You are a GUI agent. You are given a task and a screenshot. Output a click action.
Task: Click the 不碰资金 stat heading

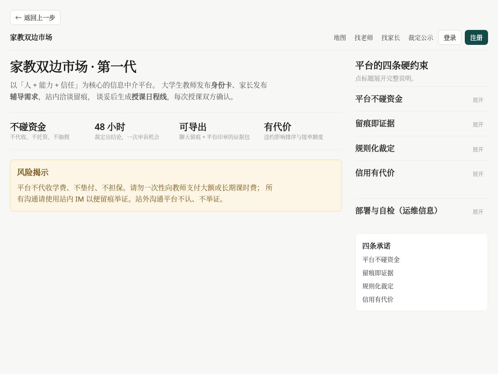click(x=28, y=127)
